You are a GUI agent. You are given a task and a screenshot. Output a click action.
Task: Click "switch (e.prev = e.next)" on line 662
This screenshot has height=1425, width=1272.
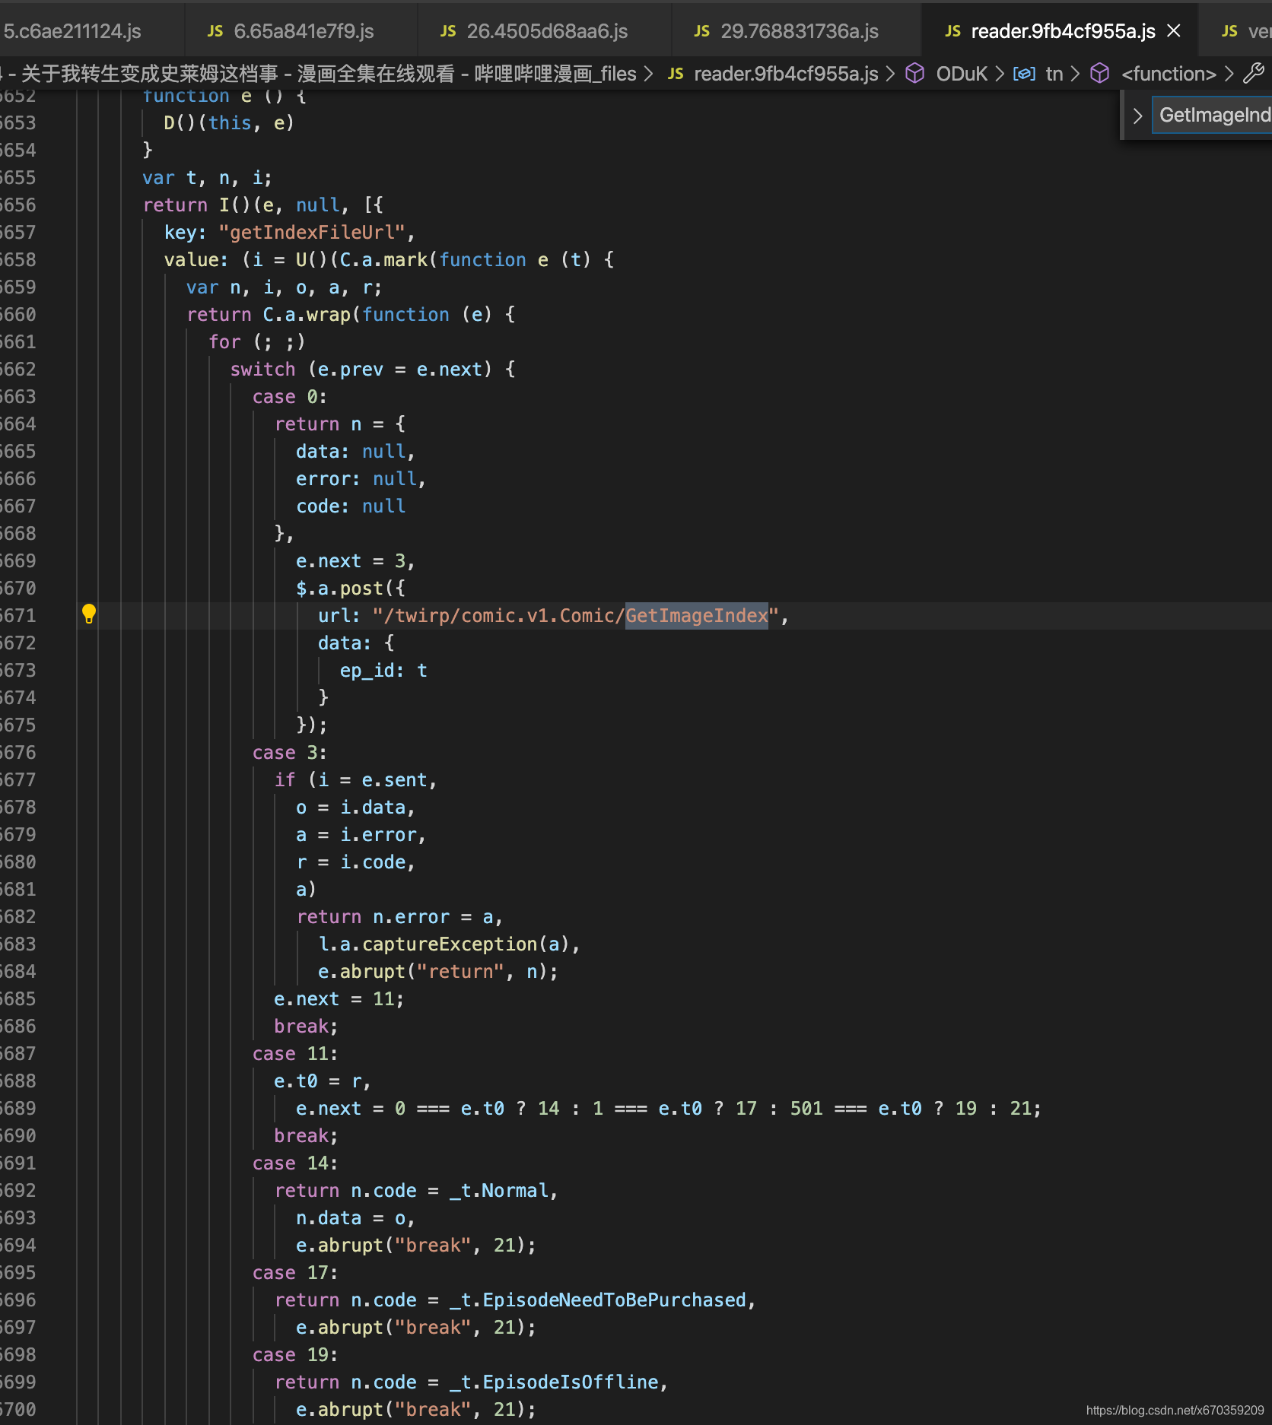click(362, 369)
